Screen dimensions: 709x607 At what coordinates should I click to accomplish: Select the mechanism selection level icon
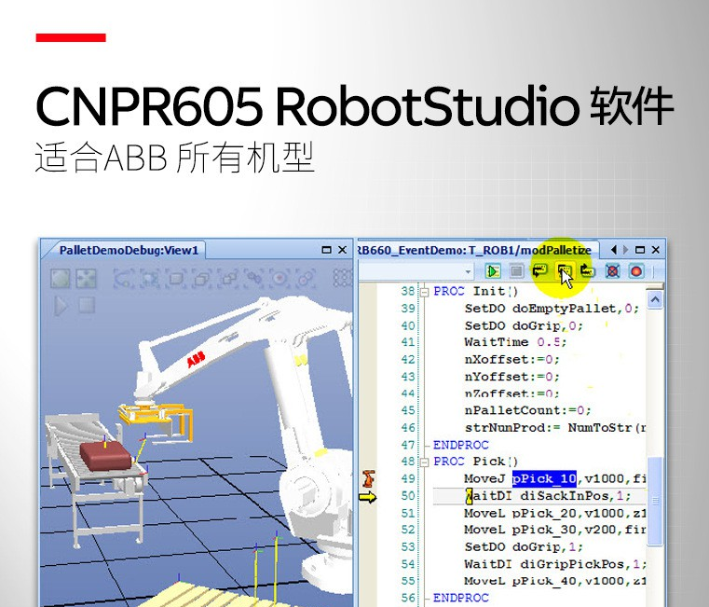[x=254, y=279]
